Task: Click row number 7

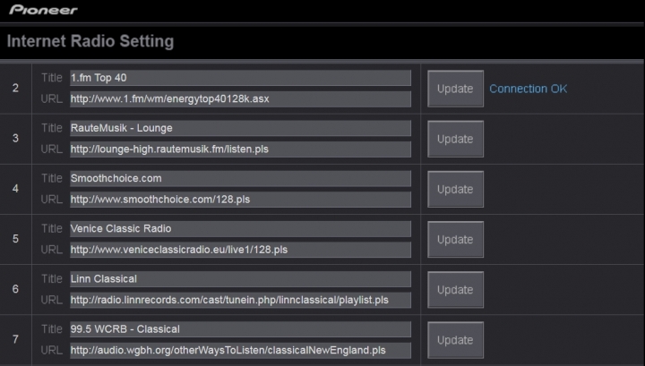Action: click(15, 339)
